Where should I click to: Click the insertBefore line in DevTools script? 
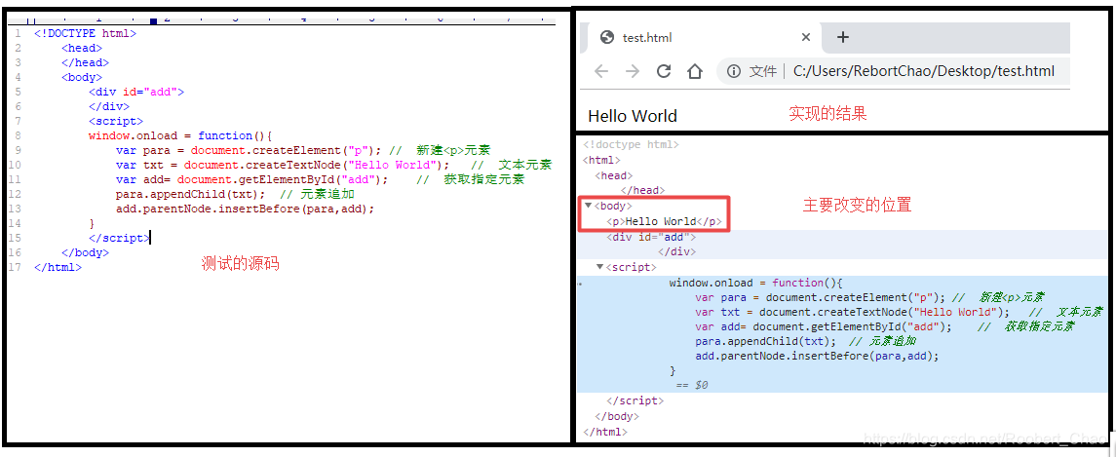(x=818, y=356)
